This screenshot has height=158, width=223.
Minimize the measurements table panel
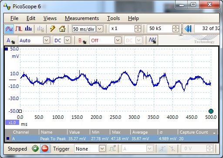click(214, 133)
